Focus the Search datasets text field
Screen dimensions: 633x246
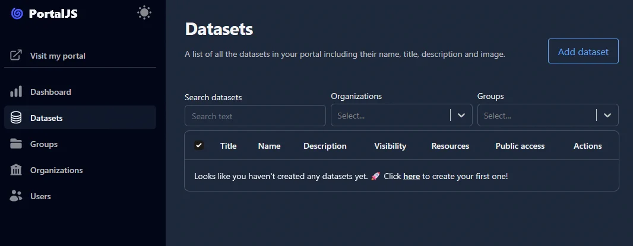pyautogui.click(x=255, y=116)
